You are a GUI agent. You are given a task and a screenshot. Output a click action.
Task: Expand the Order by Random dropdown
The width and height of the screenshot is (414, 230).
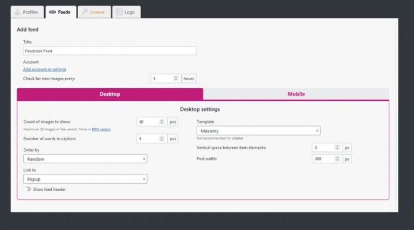point(85,159)
